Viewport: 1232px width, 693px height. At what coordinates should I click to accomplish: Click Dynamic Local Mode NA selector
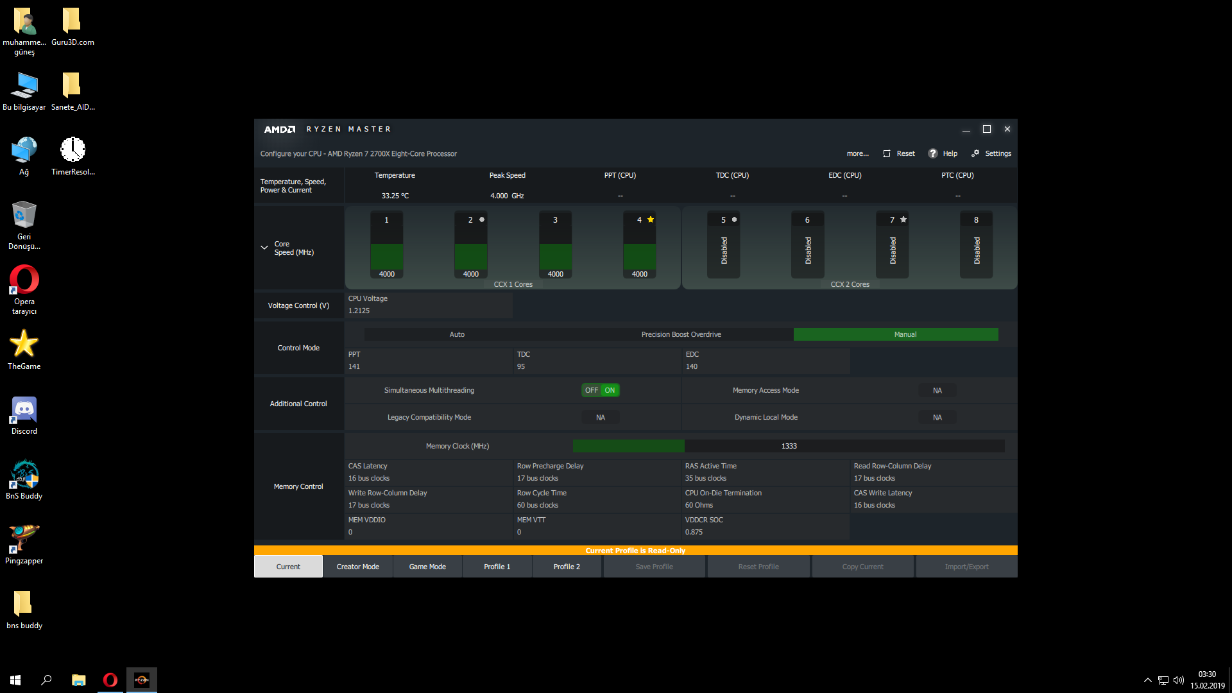point(937,417)
